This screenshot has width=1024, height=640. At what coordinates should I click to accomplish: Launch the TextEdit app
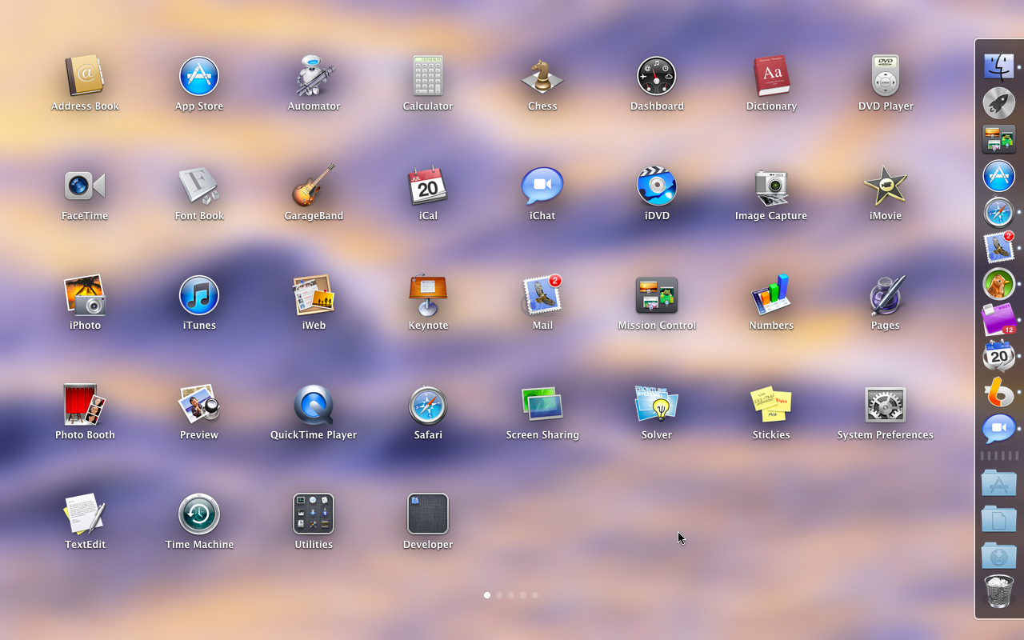tap(85, 514)
